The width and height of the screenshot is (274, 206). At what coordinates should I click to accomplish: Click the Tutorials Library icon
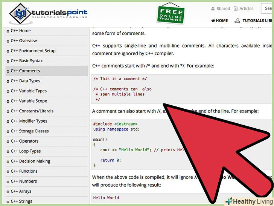(x=237, y=20)
